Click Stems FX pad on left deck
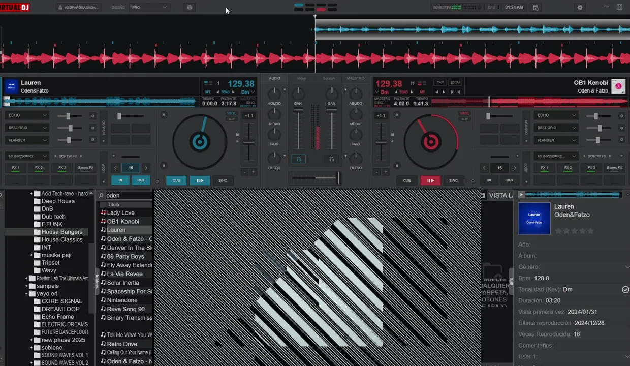Image resolution: width=630 pixels, height=366 pixels. coord(85,168)
